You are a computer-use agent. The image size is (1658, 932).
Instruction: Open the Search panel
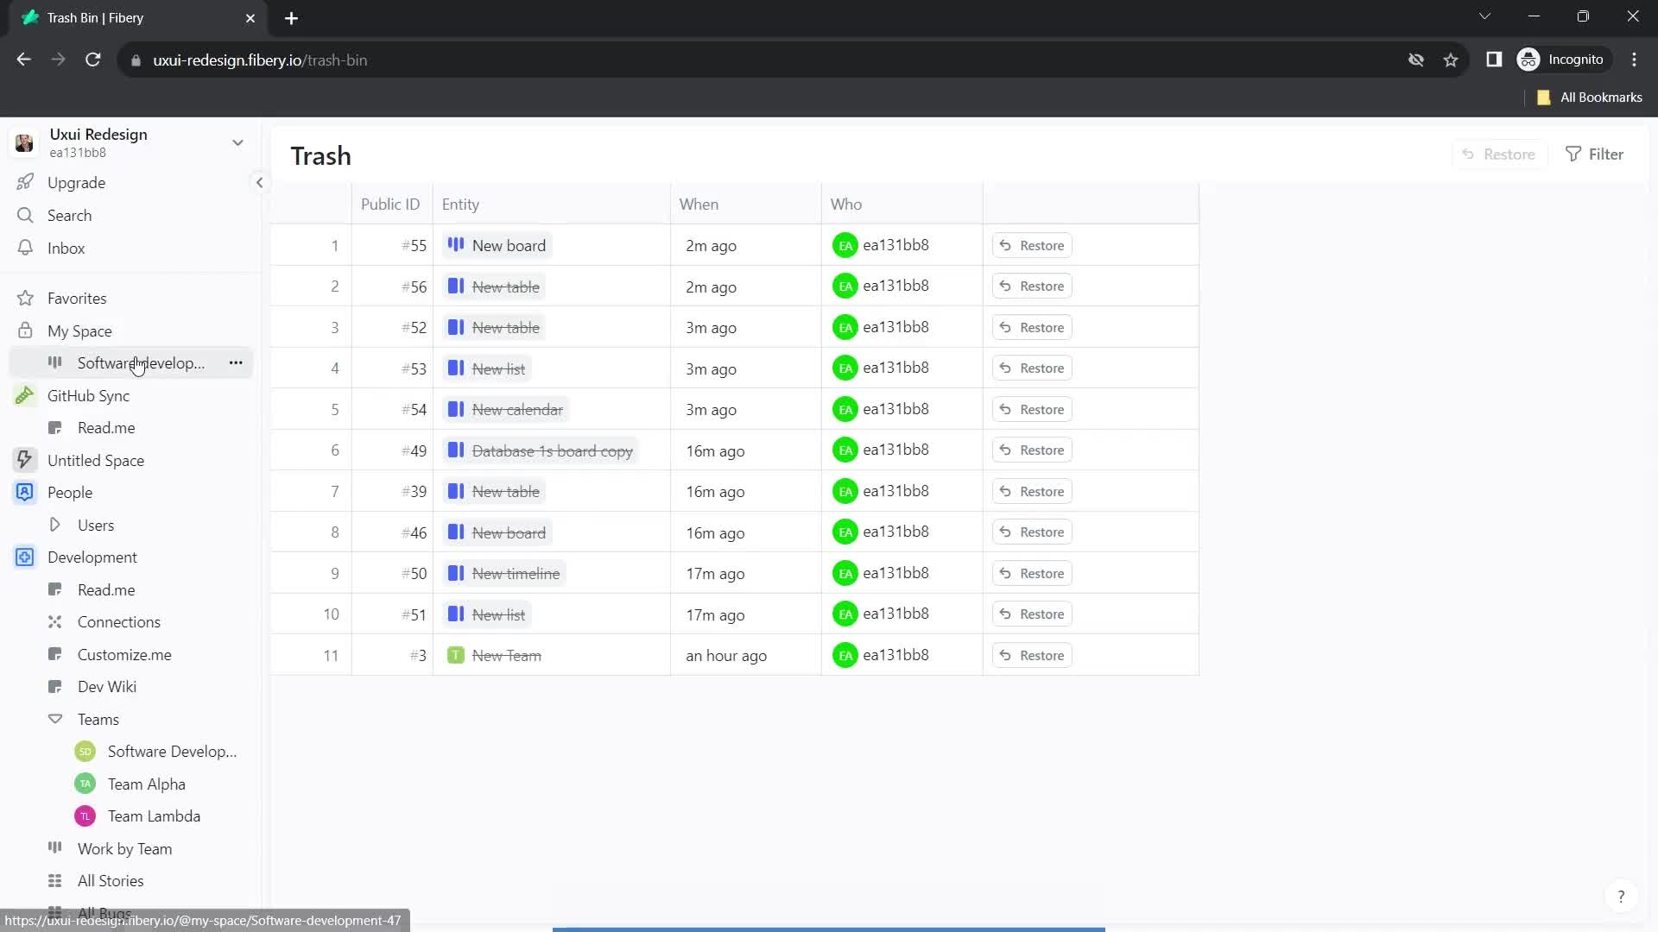pos(69,214)
